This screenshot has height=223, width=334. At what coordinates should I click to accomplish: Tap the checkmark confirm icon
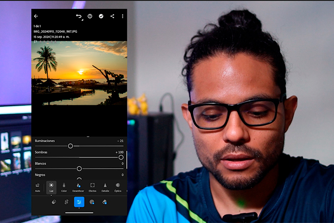pos(101,16)
